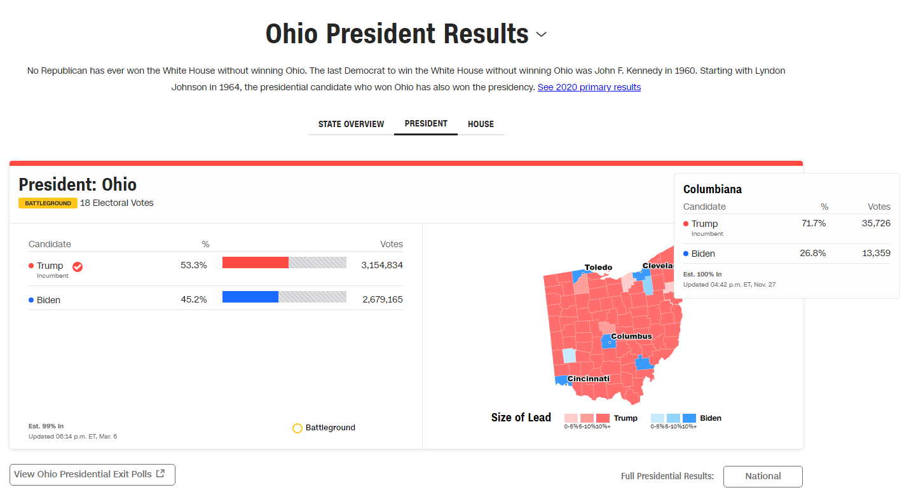This screenshot has width=902, height=504.
Task: Click the Toledo county on the Ohio map
Action: tap(578, 276)
